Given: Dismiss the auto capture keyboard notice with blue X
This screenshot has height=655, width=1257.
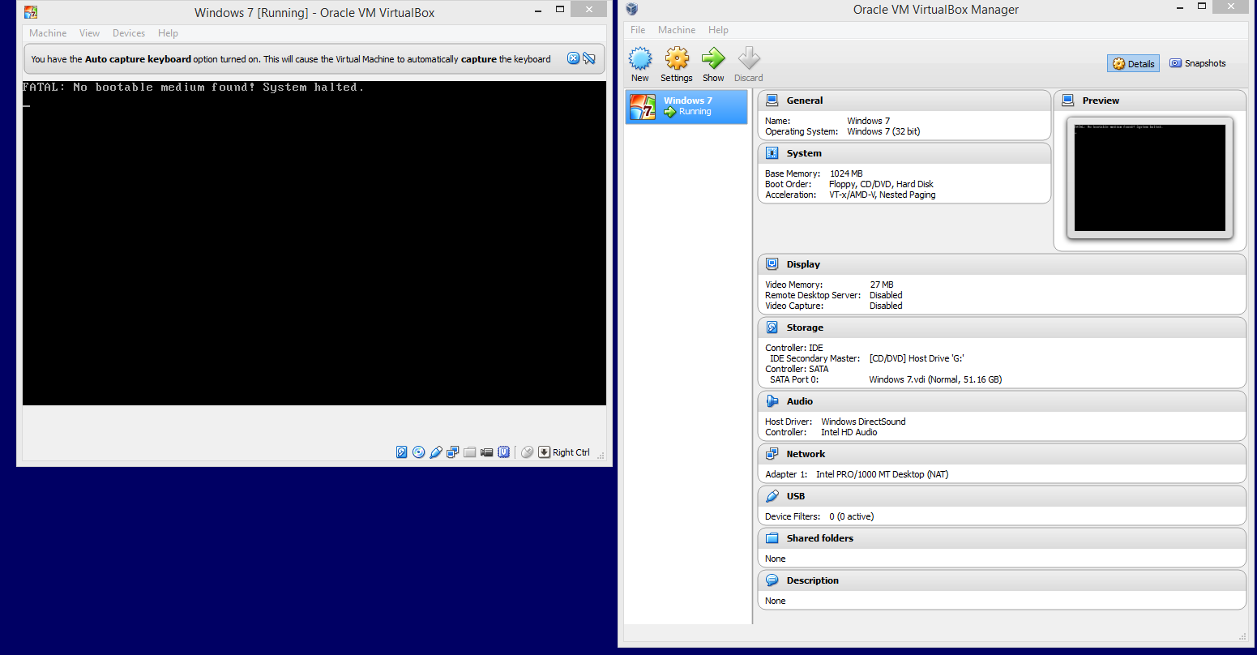Looking at the screenshot, I should (573, 58).
